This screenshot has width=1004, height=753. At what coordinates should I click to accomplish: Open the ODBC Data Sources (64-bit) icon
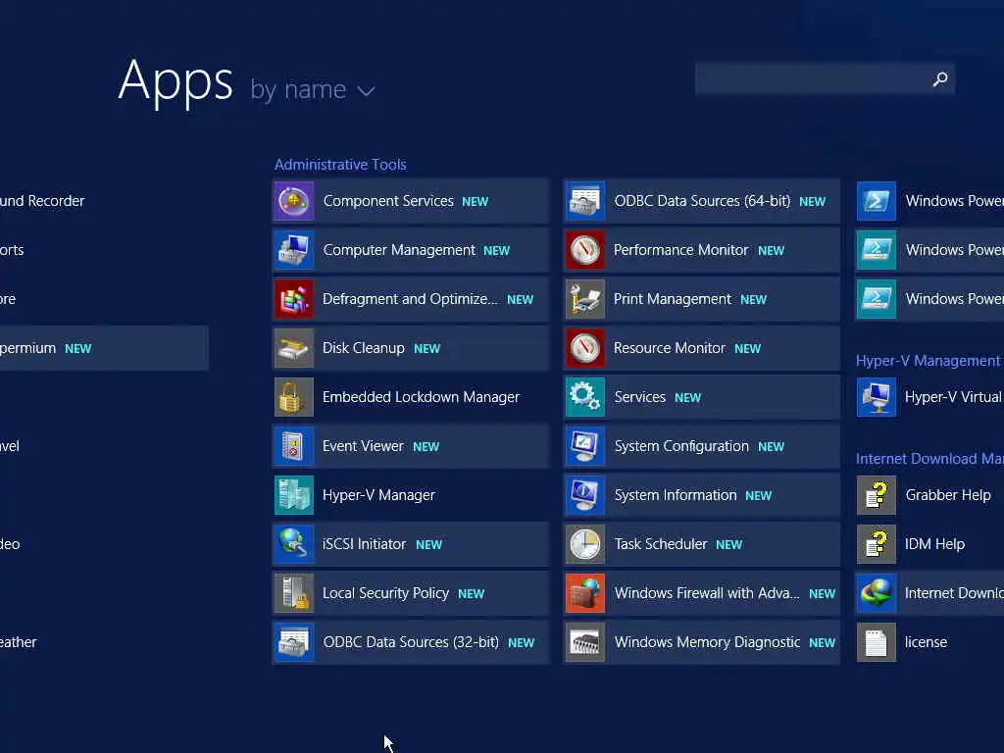point(585,201)
